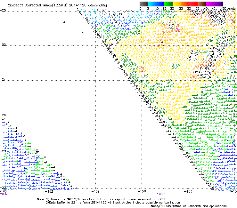This screenshot has width=237, height=208.
Task: Click the longitude label '-156'
Action: (142, 191)
